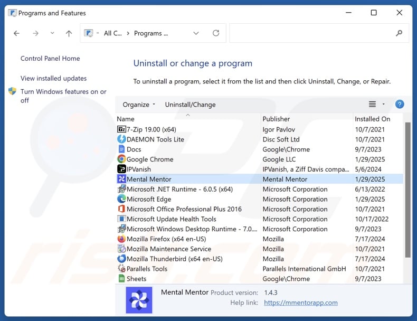Select the Parallels Tools row

[260, 269]
